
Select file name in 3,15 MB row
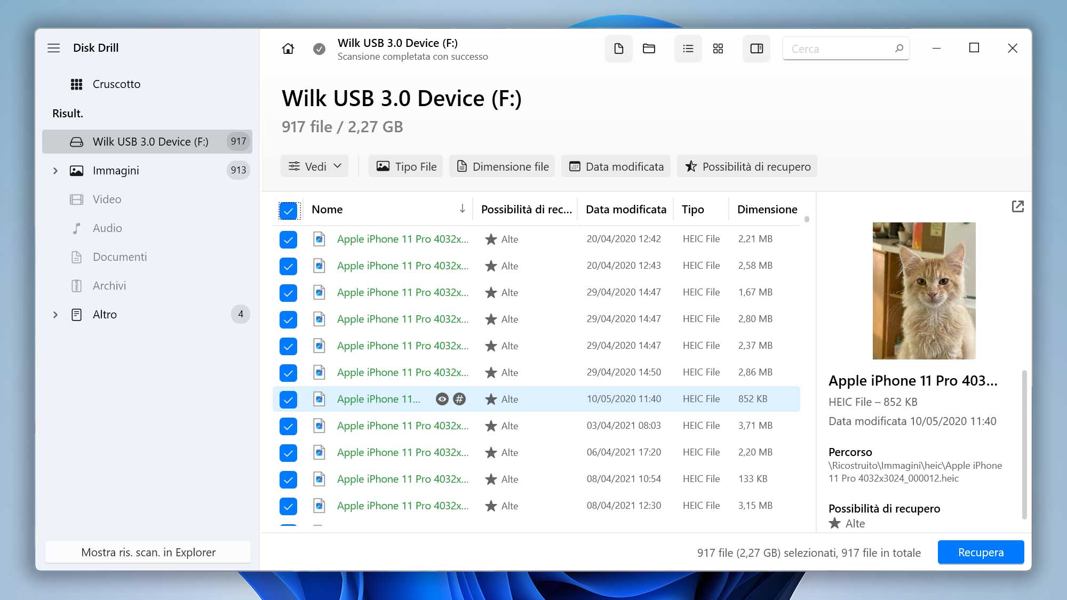click(403, 506)
